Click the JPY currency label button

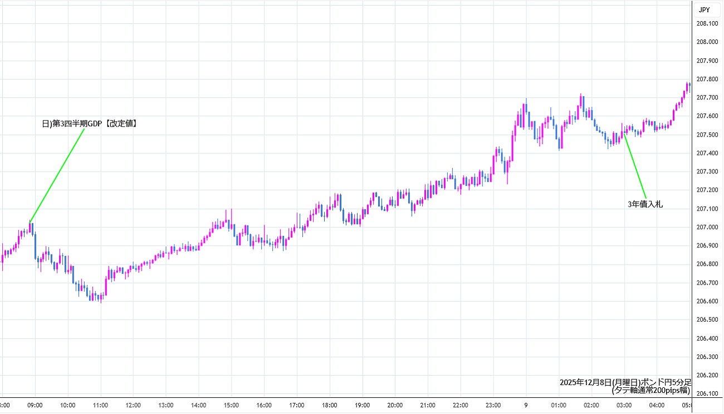coord(704,9)
